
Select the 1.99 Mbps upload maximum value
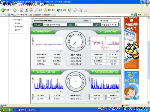tap(98, 61)
